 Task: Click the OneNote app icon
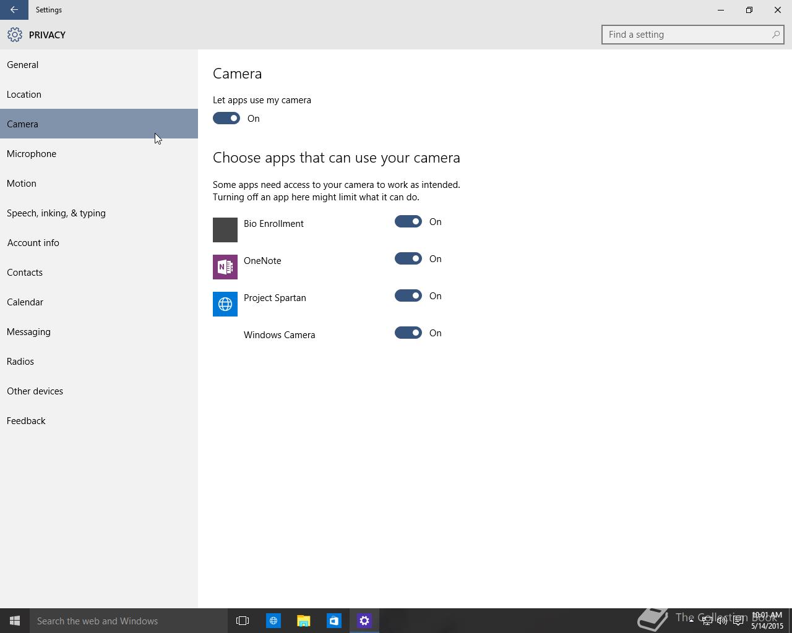tap(225, 267)
